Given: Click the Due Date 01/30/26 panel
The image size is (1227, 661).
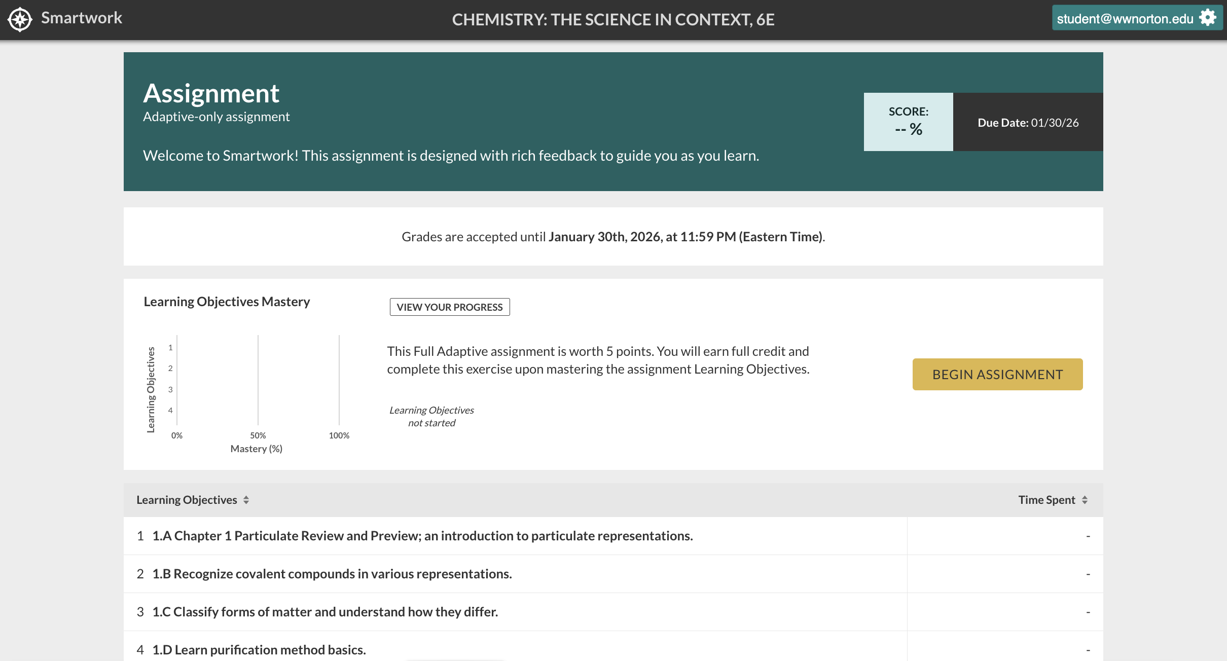Looking at the screenshot, I should pyautogui.click(x=1028, y=123).
